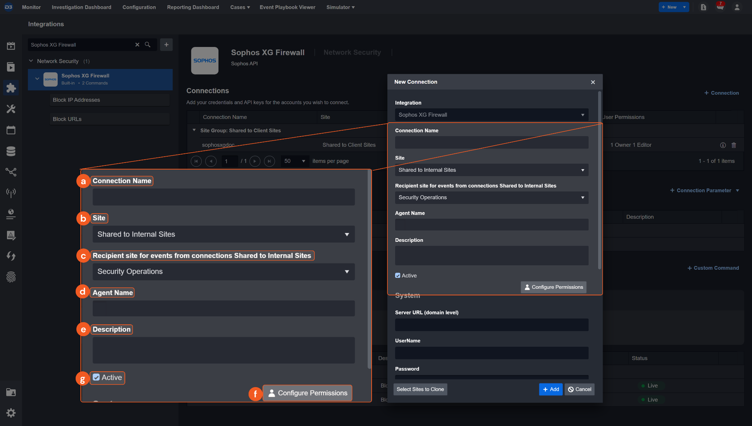Open the arrow beside Connection Parameter
The height and width of the screenshot is (426, 752).
(x=737, y=190)
